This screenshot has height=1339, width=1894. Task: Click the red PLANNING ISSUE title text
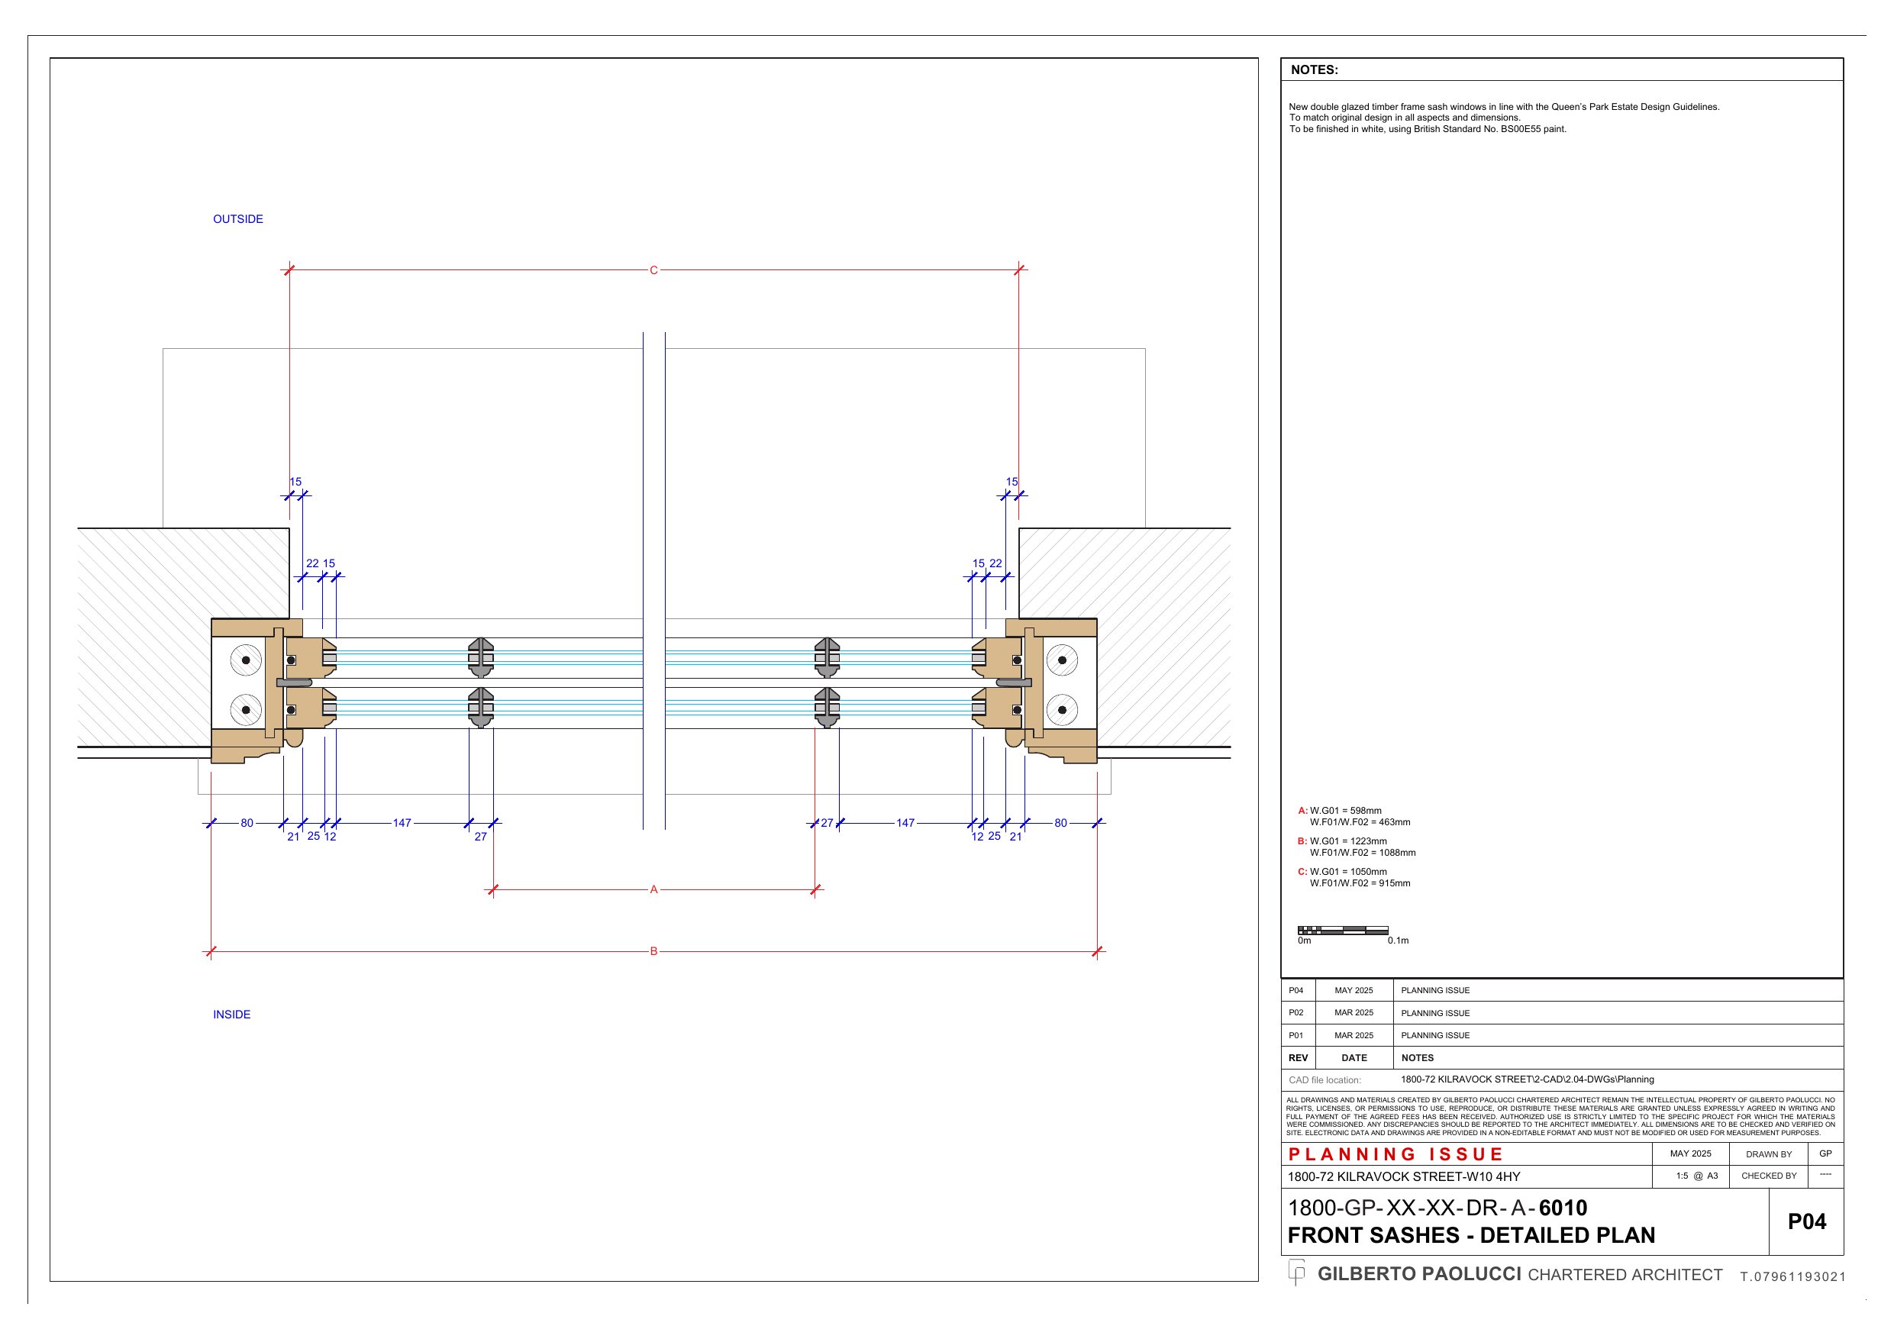1395,1154
